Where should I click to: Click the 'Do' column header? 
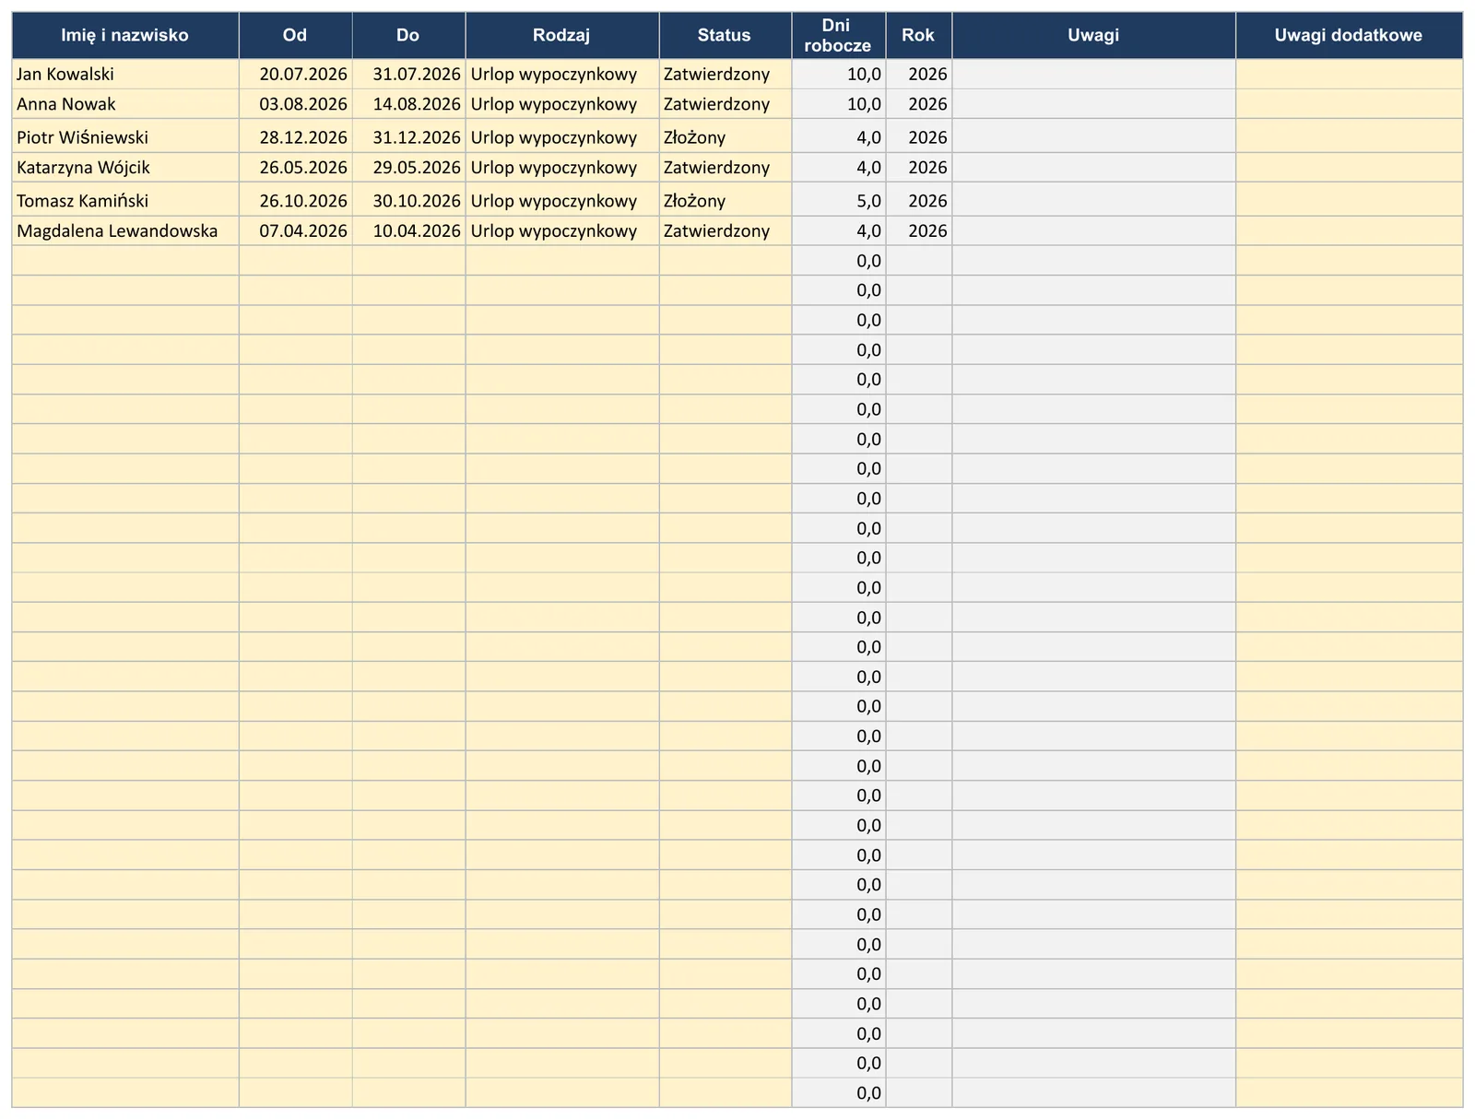[409, 36]
